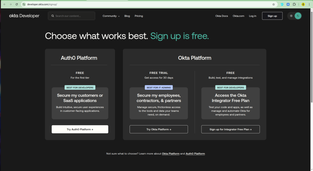Expand the Community dropdown menu
Image resolution: width=313 pixels, height=171 pixels.
(111, 16)
